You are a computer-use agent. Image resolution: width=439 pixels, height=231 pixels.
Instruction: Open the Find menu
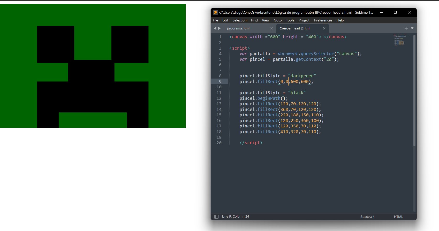(x=254, y=20)
